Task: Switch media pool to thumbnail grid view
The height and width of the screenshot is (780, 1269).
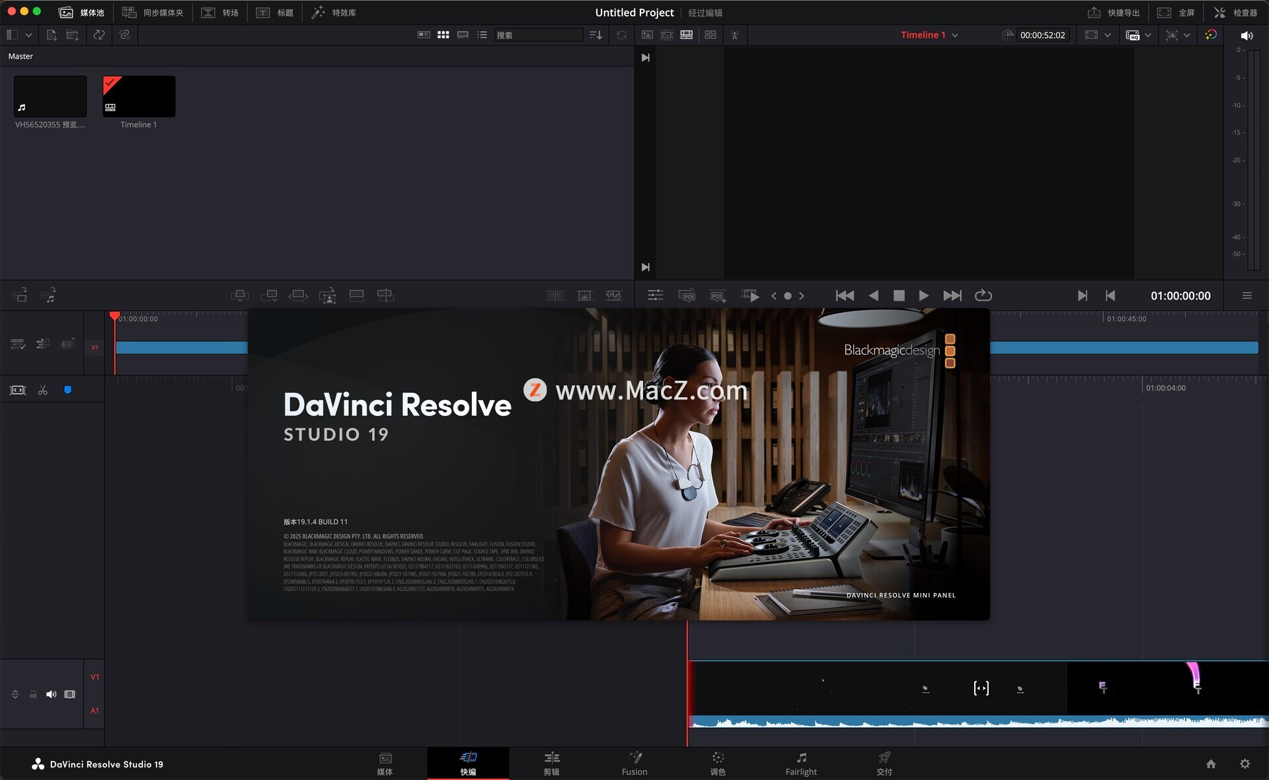Action: click(443, 34)
